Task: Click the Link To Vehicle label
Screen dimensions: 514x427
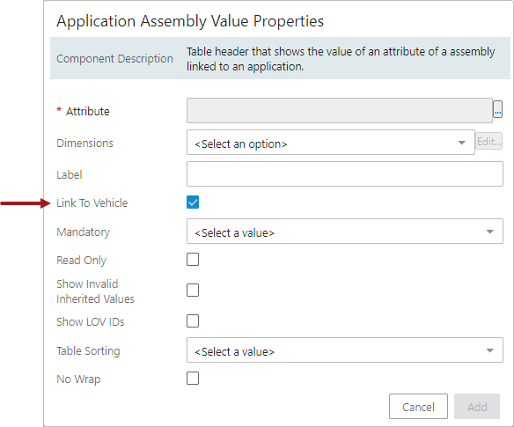Action: click(x=92, y=203)
